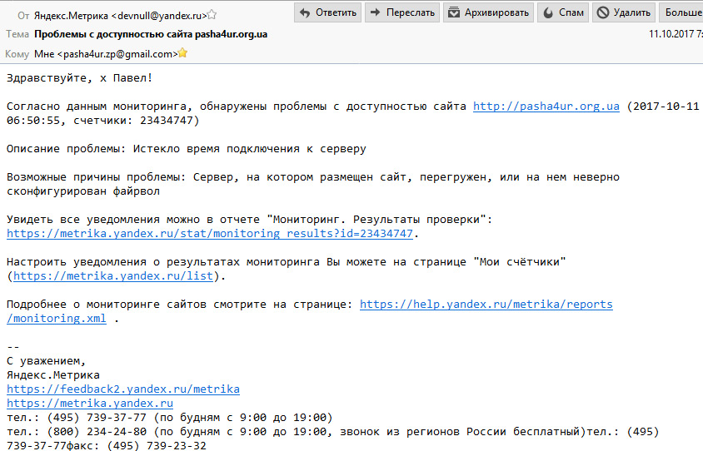Screen dimensions: 703x451
Task: Open the metrika.yandex.ru/list link
Action: tap(113, 276)
